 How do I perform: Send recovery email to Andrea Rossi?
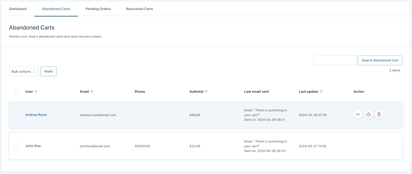[368, 114]
